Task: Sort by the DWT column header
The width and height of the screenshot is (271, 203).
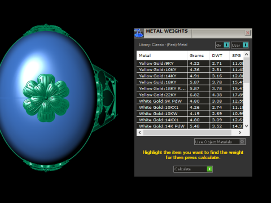Action: [x=220, y=55]
